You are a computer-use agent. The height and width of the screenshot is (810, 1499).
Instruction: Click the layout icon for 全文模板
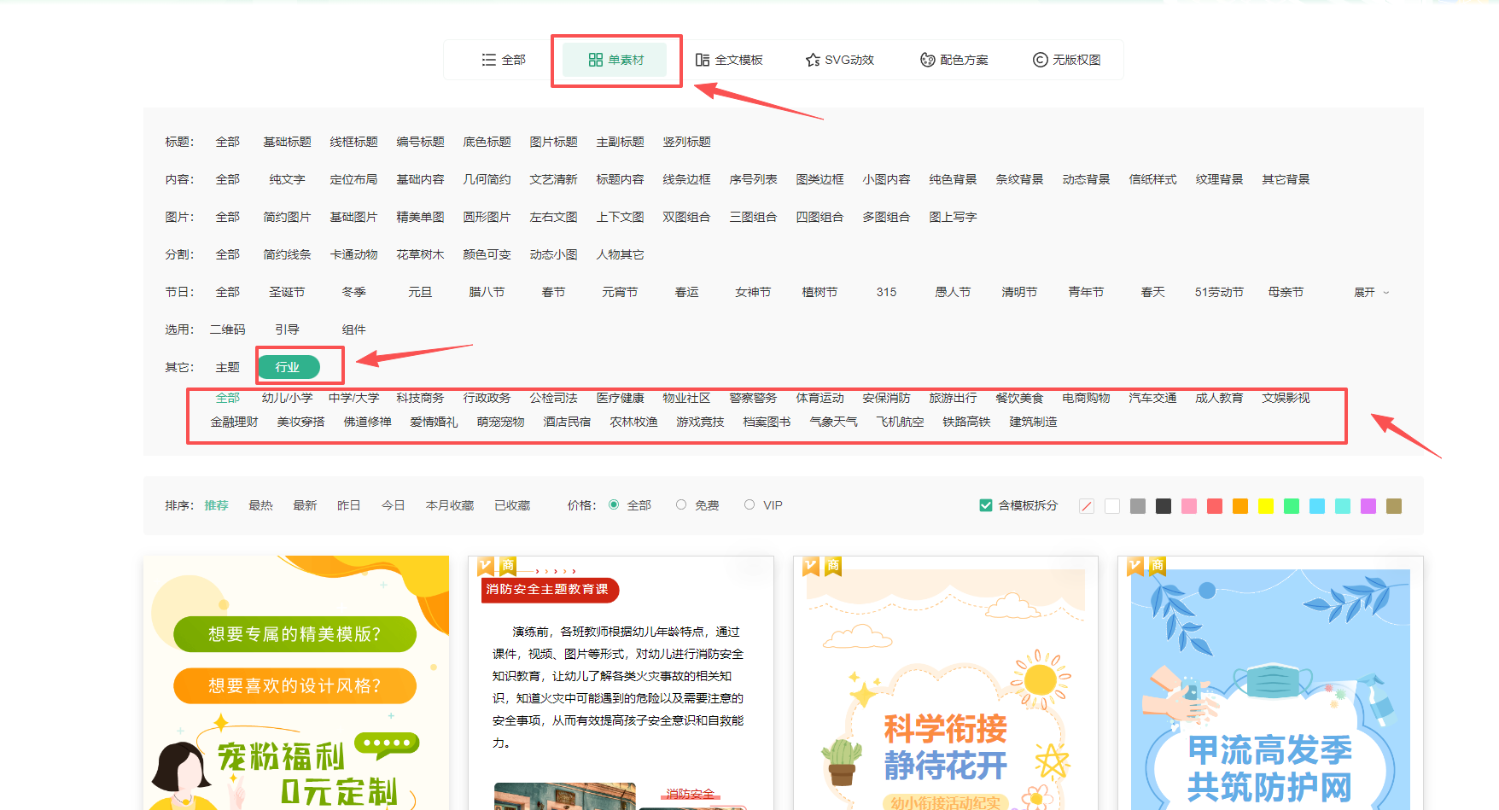click(703, 60)
